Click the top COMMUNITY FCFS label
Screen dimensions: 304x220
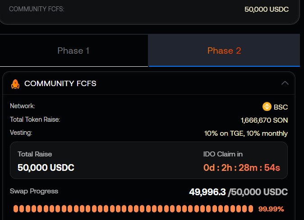pos(37,9)
